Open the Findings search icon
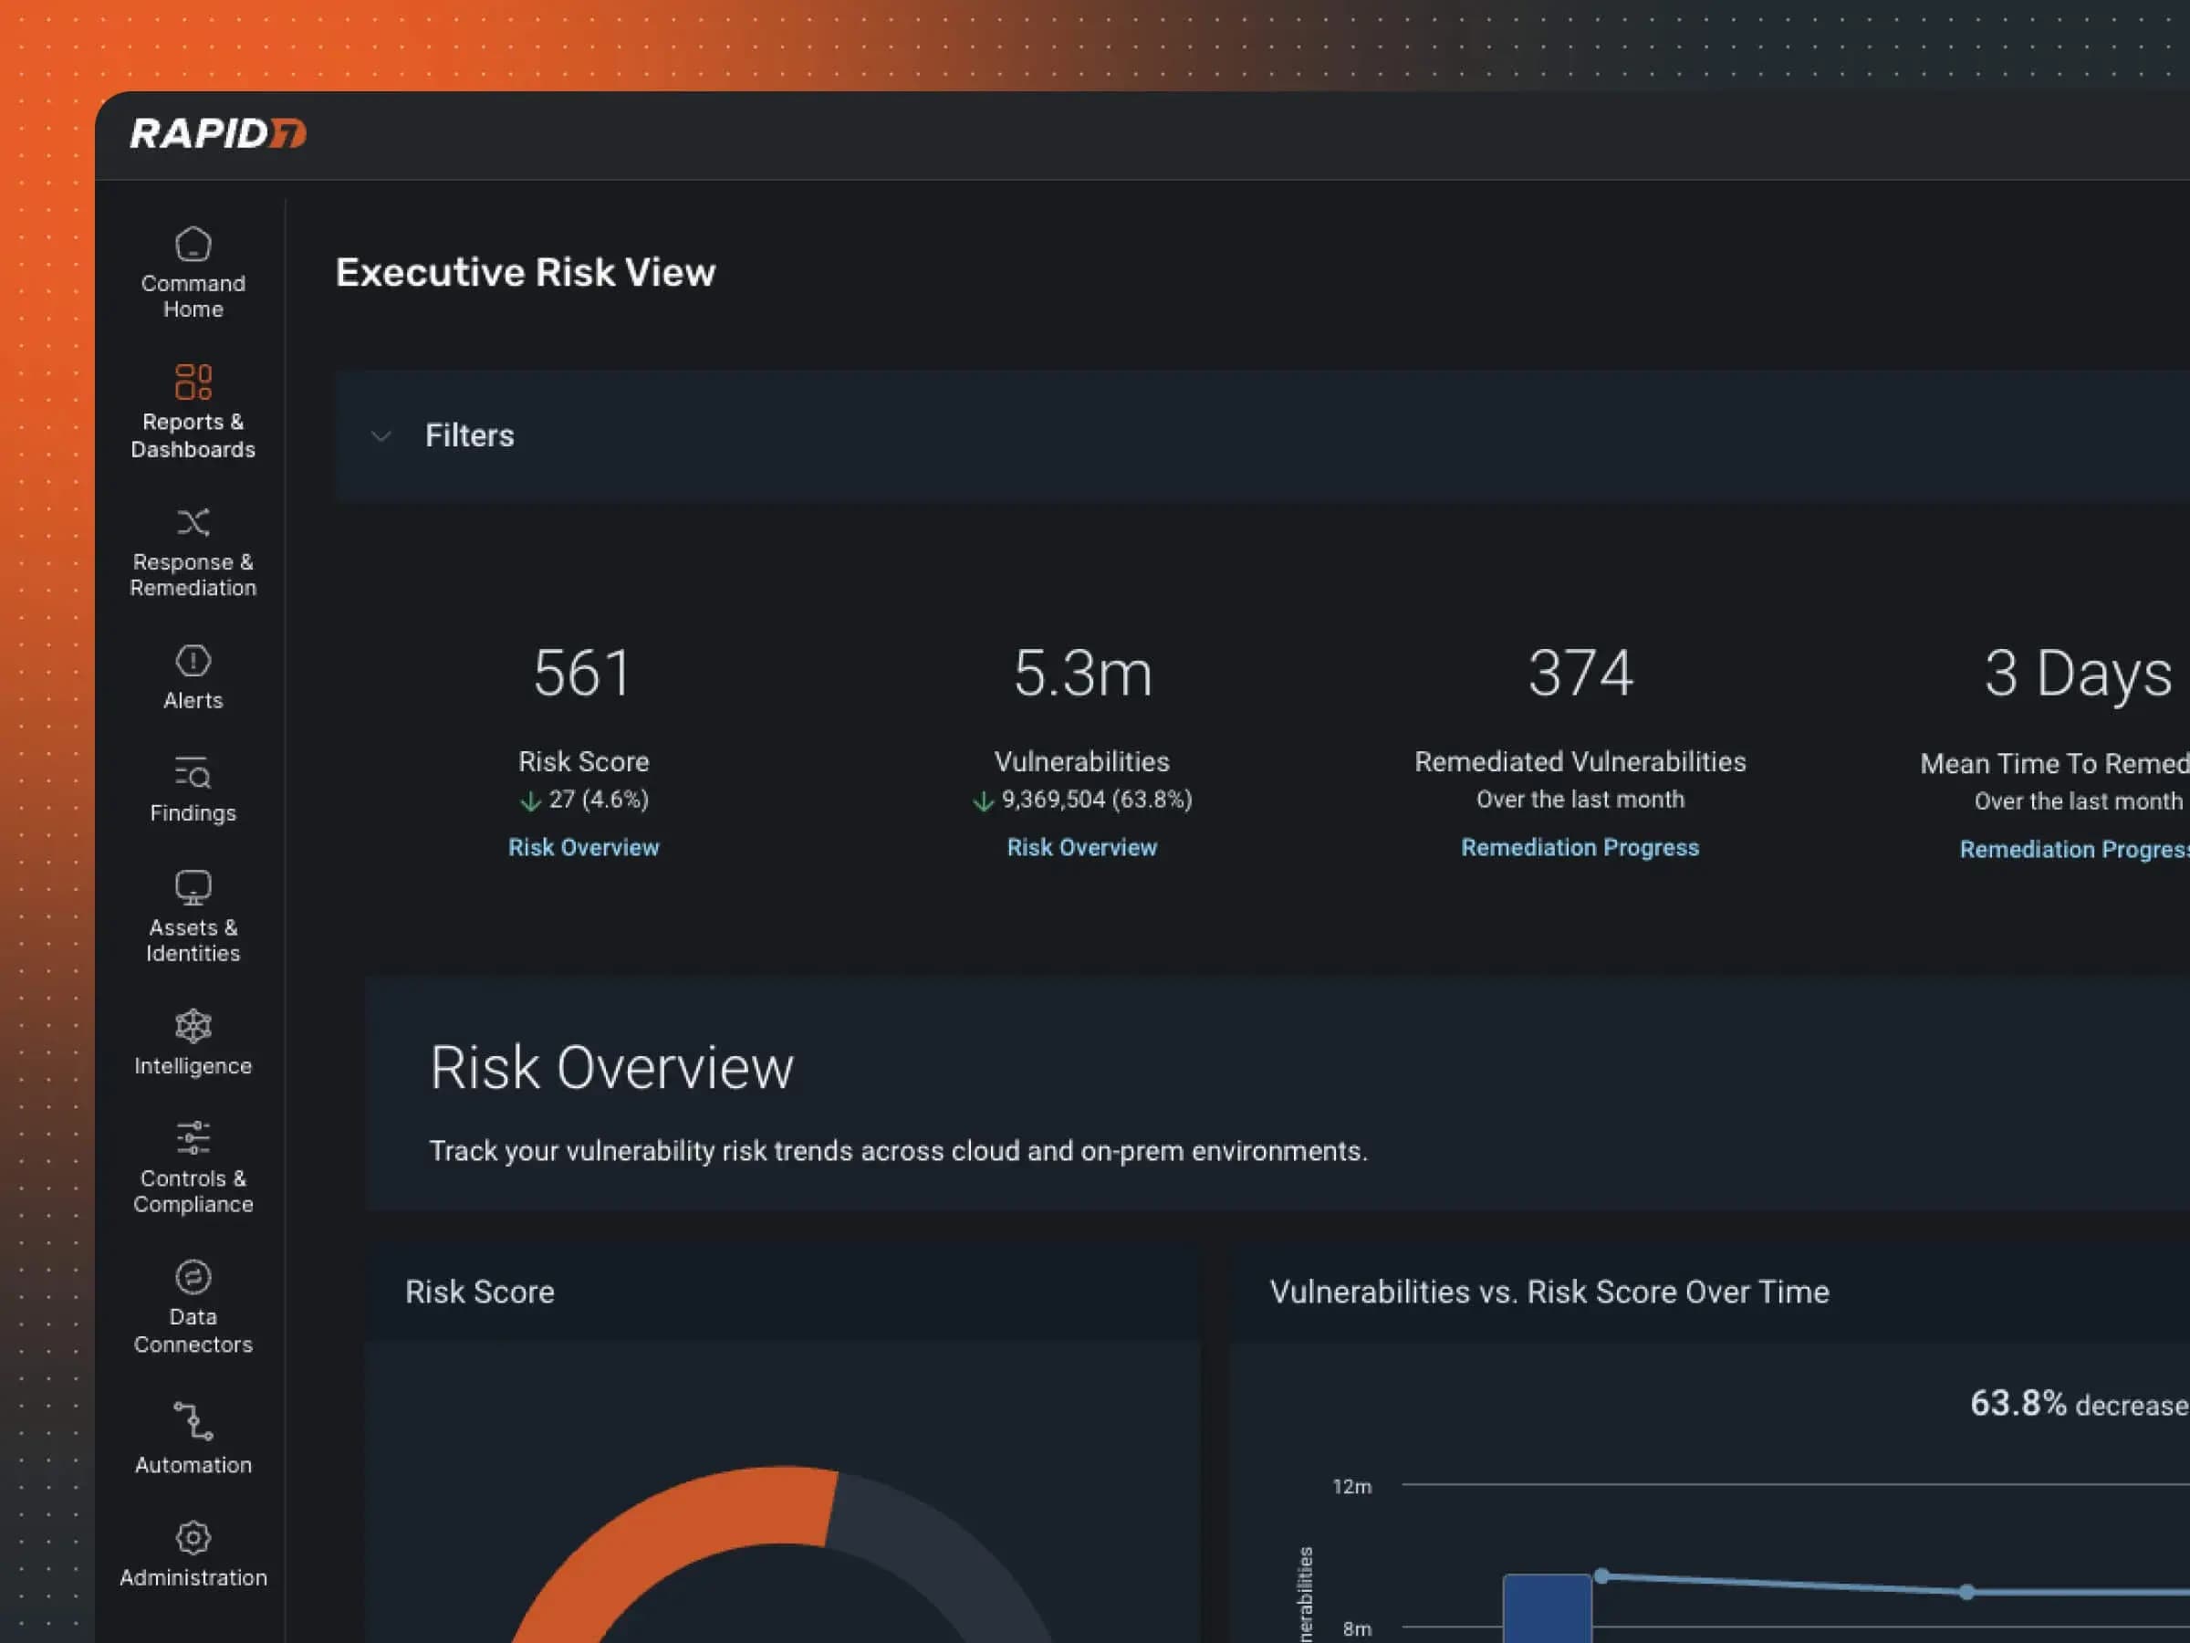This screenshot has height=1643, width=2190. pyautogui.click(x=193, y=773)
